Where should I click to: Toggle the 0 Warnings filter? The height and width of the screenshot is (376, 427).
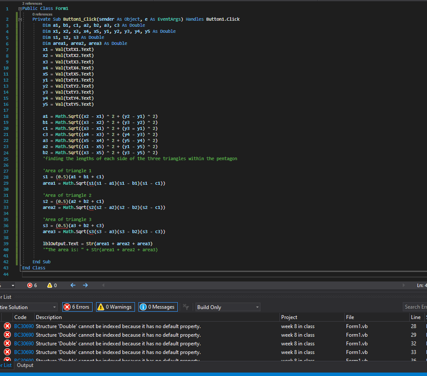[x=116, y=307]
